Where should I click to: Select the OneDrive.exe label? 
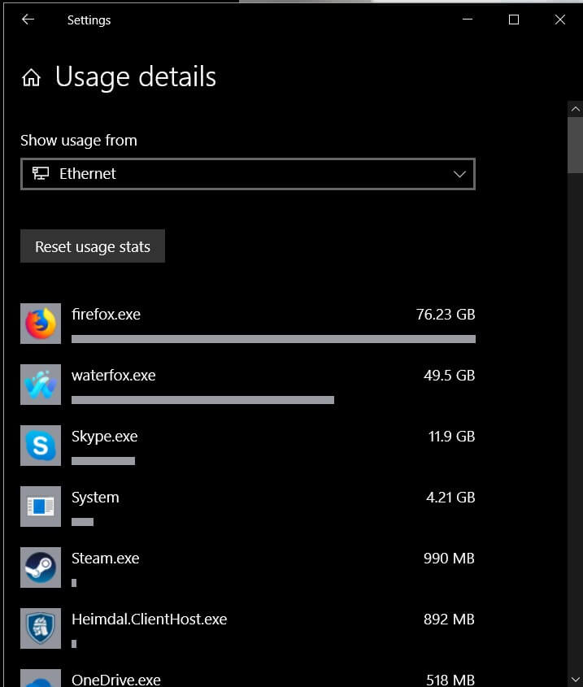click(116, 680)
